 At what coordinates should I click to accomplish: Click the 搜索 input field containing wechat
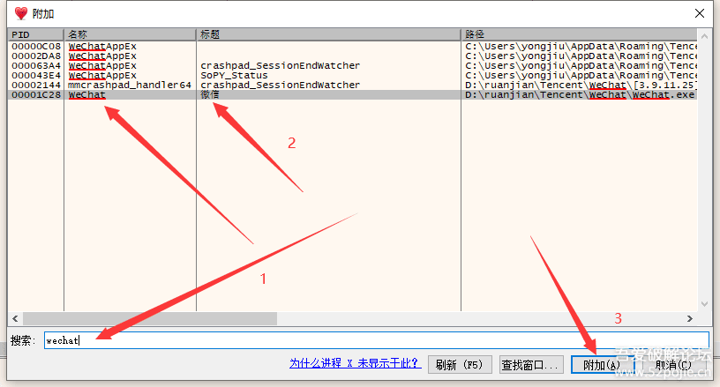[x=377, y=340]
